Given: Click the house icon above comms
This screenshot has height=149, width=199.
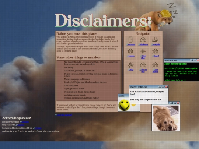Looking at the screenshot, I should coord(130,51).
